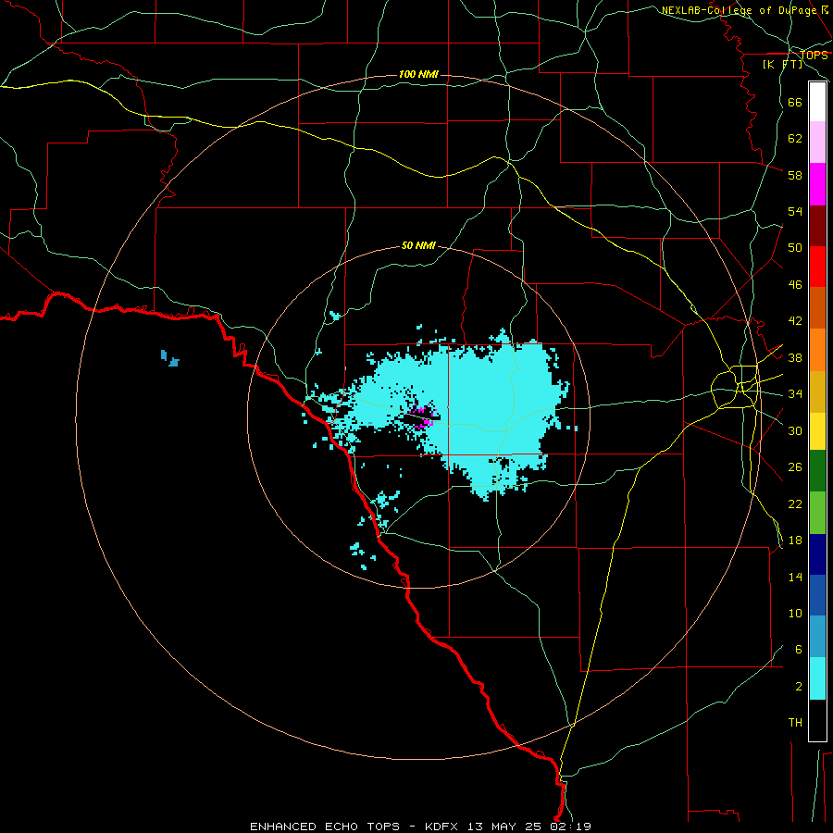
Task: Click the light pink 62 kft swatch
Action: pos(817,143)
